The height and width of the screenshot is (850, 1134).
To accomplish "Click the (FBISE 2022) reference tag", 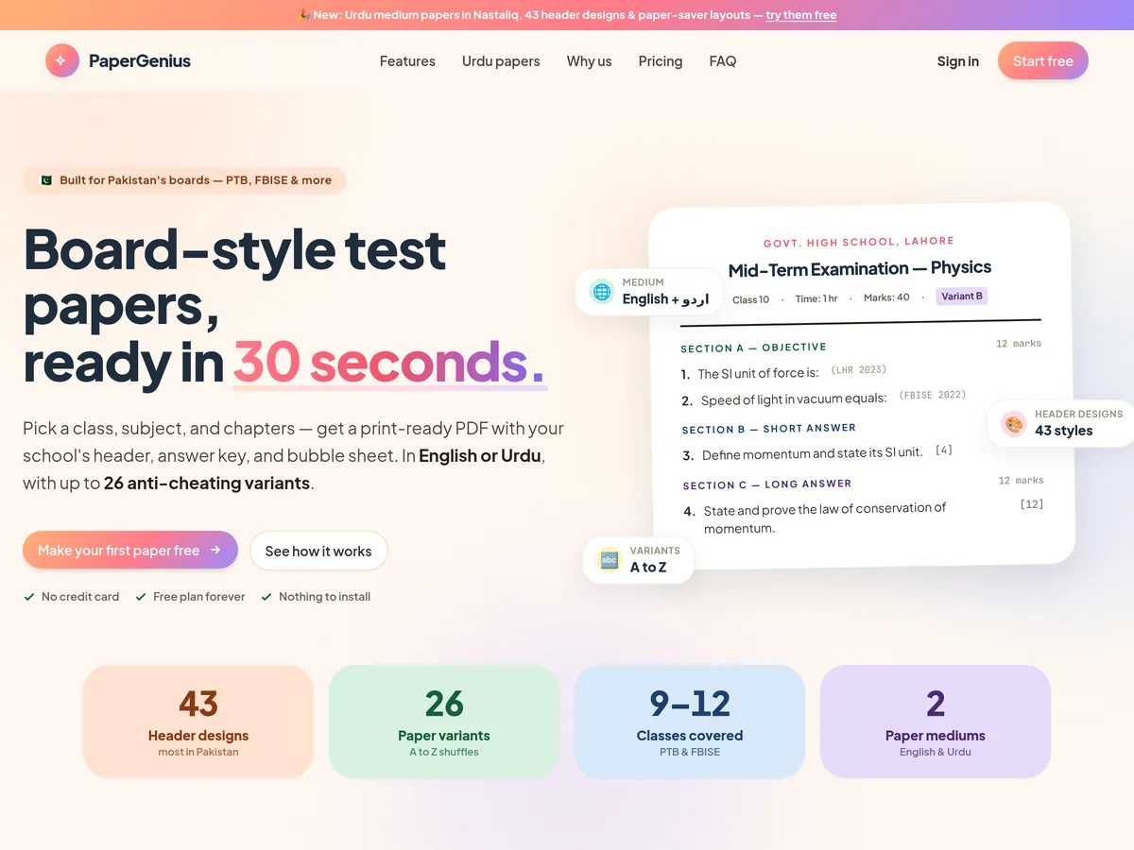I will coord(932,396).
